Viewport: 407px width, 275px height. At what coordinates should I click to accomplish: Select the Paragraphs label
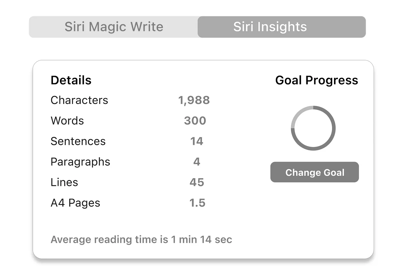pyautogui.click(x=80, y=162)
